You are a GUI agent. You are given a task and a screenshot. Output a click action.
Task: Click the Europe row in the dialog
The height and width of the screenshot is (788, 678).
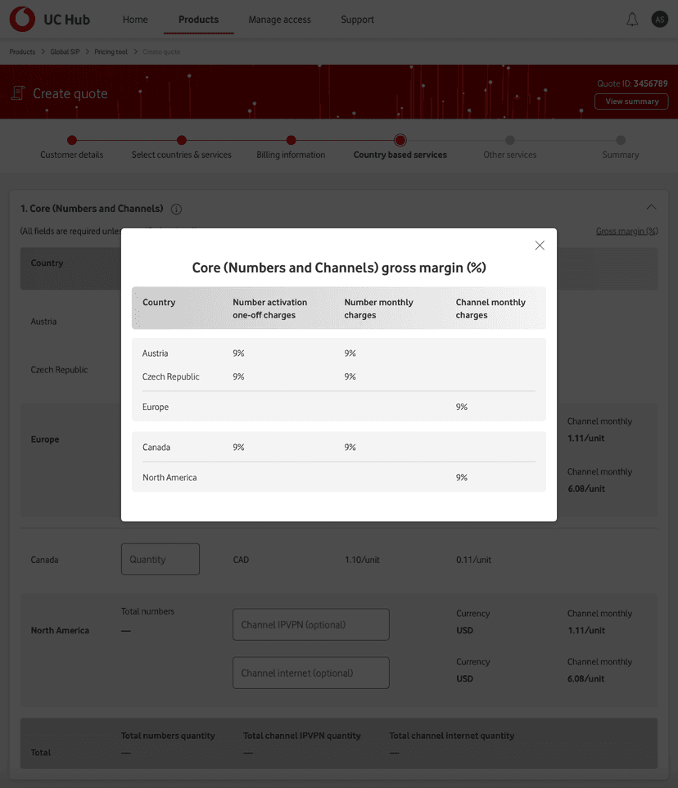338,407
